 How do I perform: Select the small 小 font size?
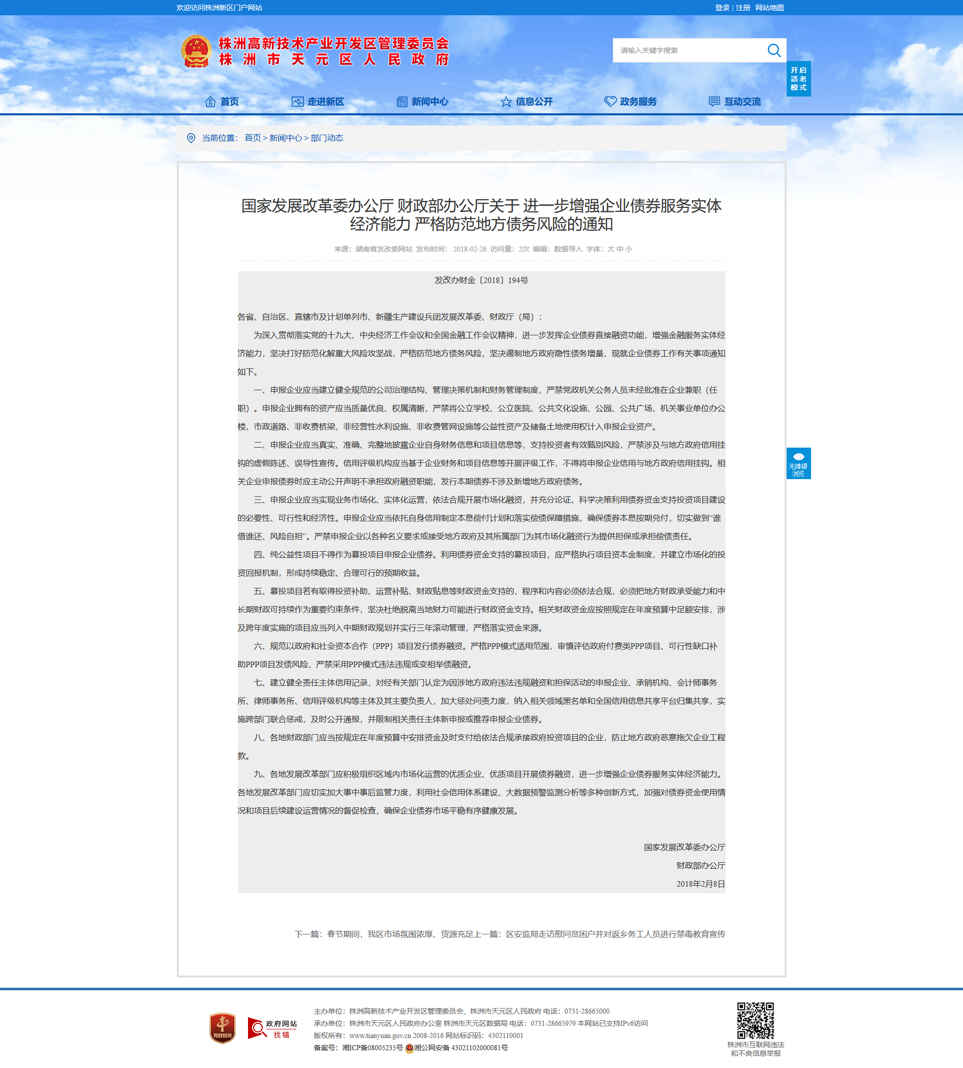[629, 249]
